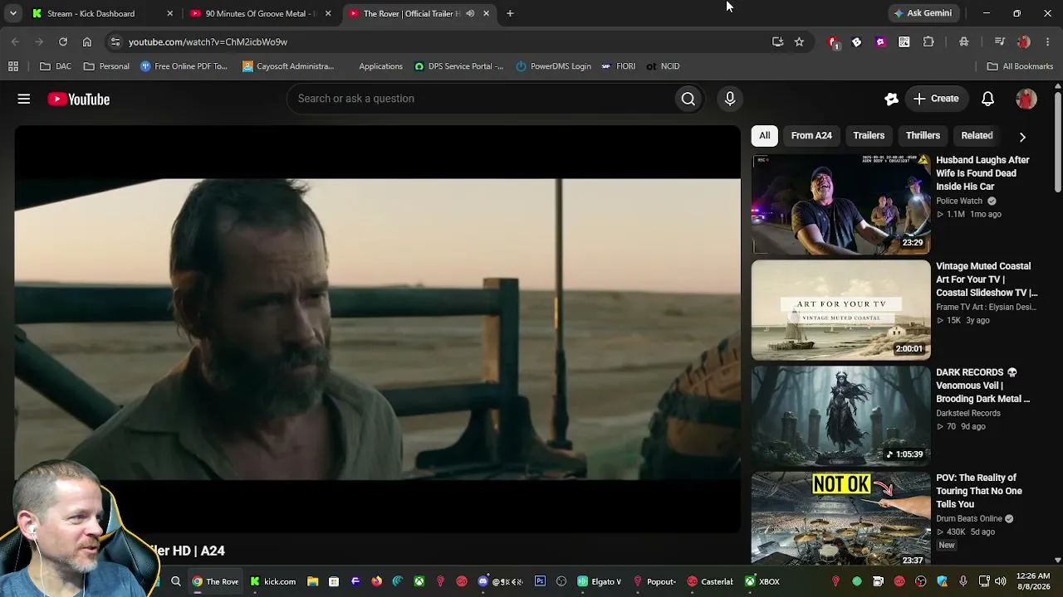This screenshot has width=1063, height=597.
Task: Open Firefox from the taskbar
Action: 376,581
